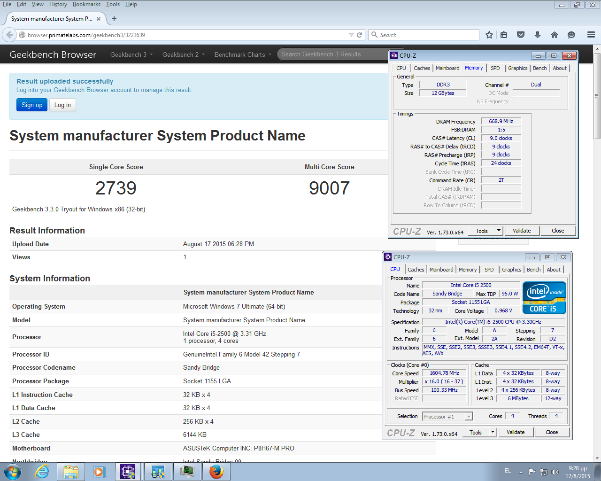Switch to CPU-Z taskbar icon

(x=128, y=472)
